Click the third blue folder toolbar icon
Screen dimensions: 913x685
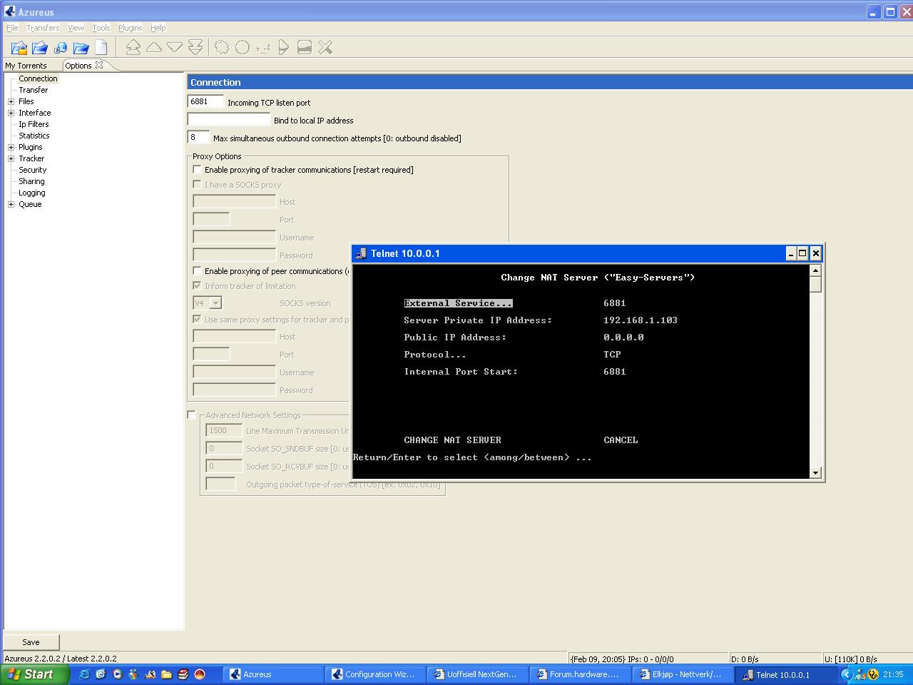81,48
